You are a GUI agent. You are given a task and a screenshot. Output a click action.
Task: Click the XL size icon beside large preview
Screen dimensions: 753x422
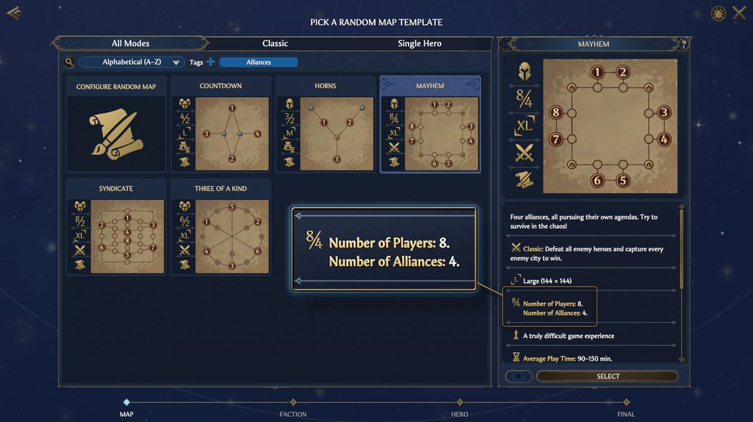pos(524,125)
